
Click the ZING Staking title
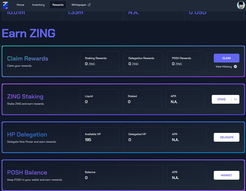click(25, 97)
